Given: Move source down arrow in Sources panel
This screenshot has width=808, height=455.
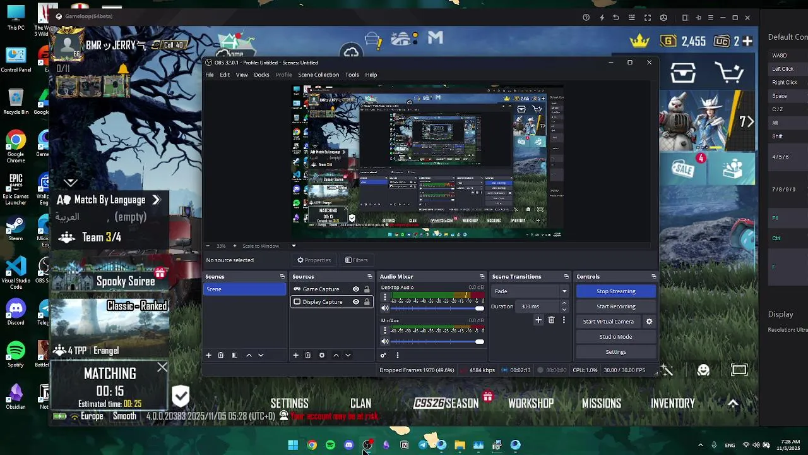Looking at the screenshot, I should pyautogui.click(x=348, y=355).
